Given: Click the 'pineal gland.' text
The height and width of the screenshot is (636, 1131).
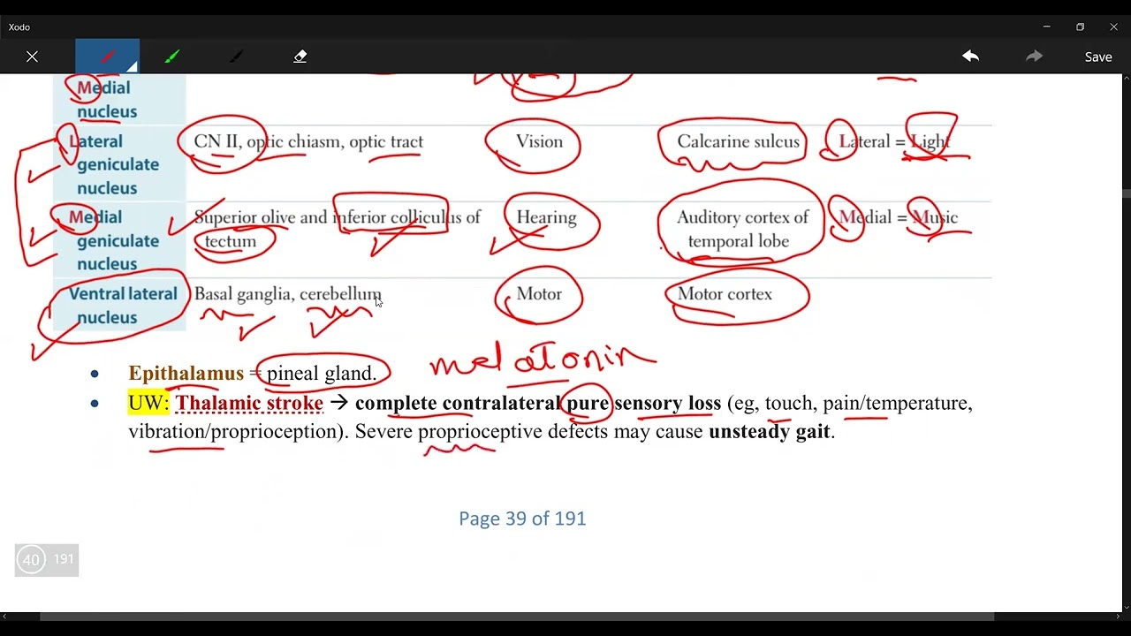Looking at the screenshot, I should coord(322,374).
